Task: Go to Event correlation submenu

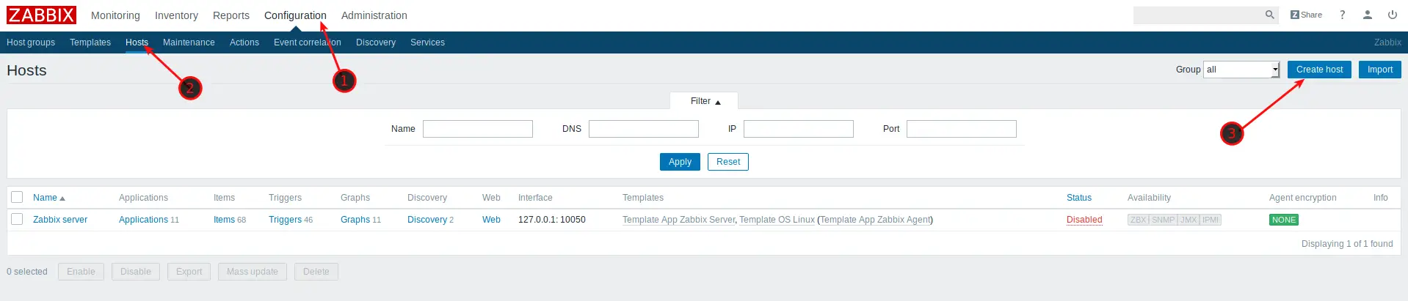Action: coord(308,42)
